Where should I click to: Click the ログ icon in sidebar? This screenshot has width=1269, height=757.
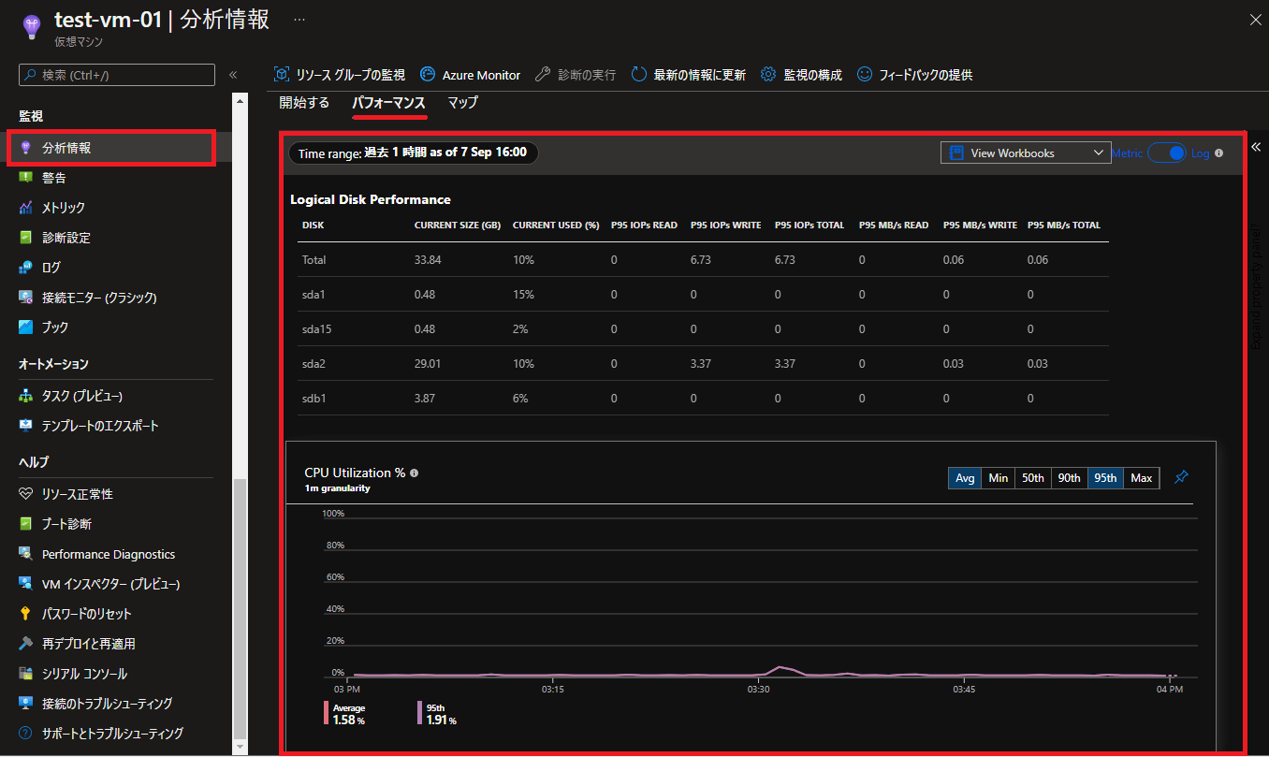point(26,268)
